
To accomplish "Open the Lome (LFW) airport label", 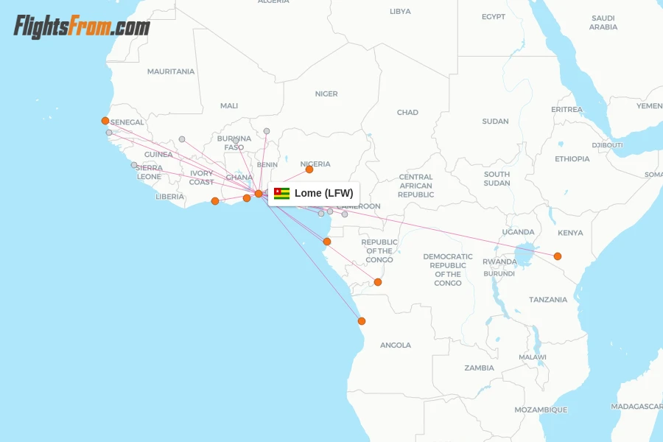I will click(x=314, y=194).
